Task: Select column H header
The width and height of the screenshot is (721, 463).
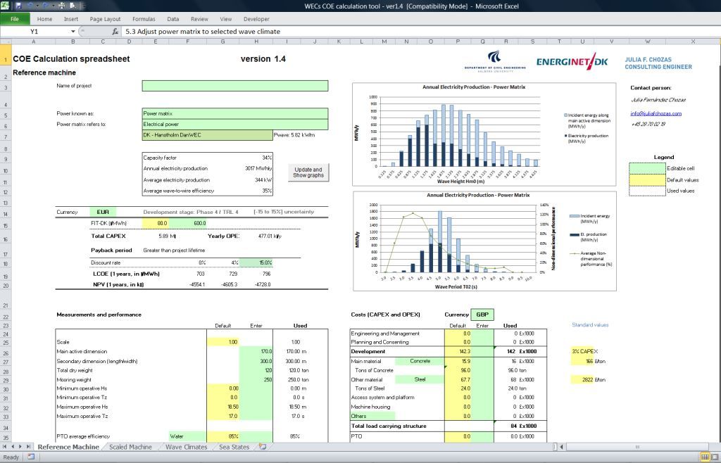Action: click(x=256, y=42)
